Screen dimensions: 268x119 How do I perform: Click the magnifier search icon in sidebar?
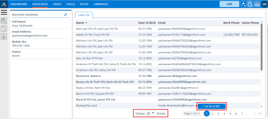pyautogui.click(x=4, y=21)
